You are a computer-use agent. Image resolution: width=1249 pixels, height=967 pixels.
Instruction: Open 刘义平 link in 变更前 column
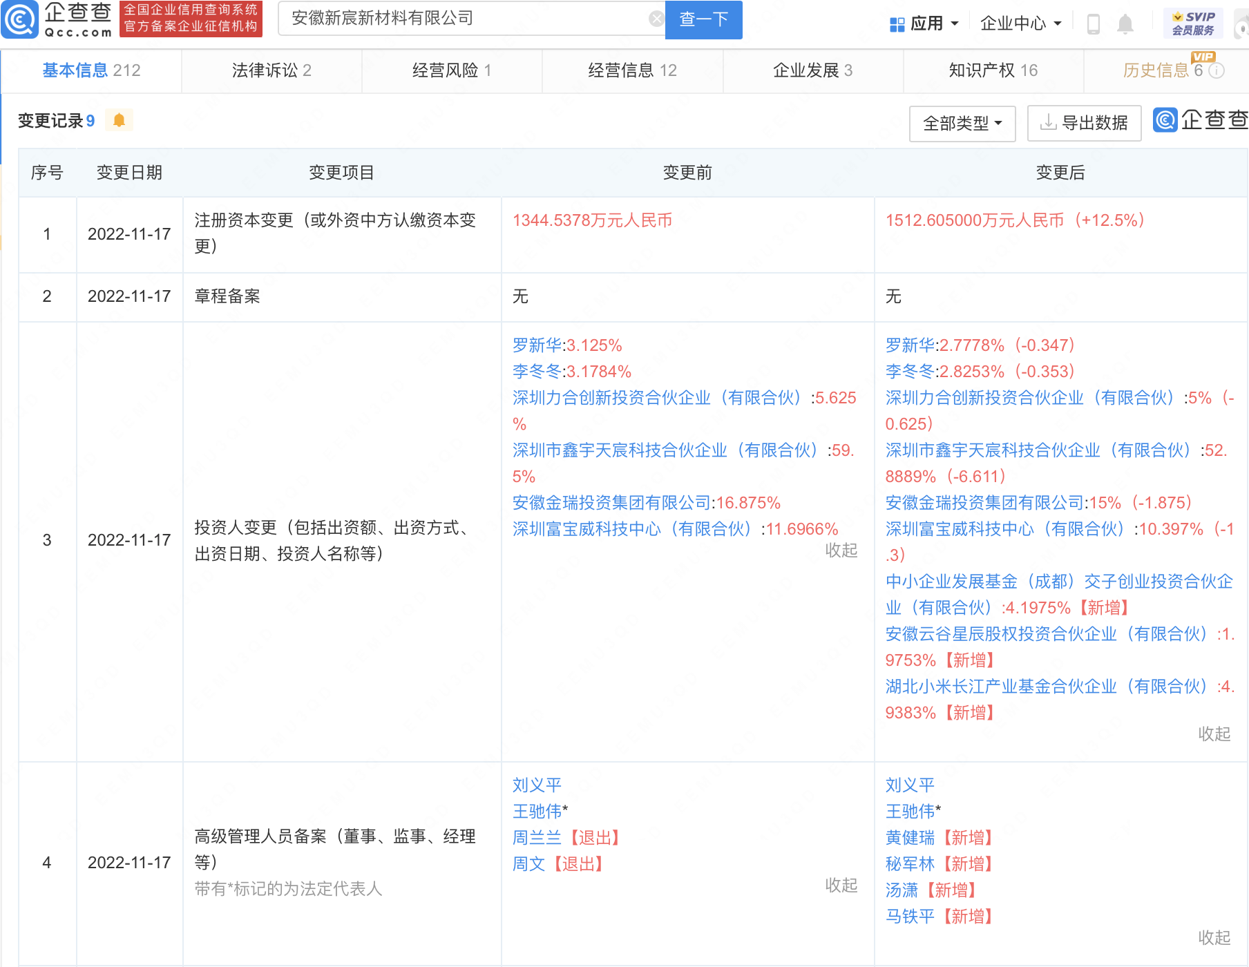click(x=537, y=785)
